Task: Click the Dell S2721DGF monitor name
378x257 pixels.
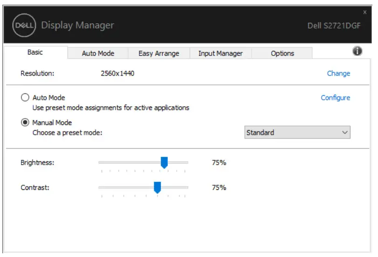Action: click(334, 26)
